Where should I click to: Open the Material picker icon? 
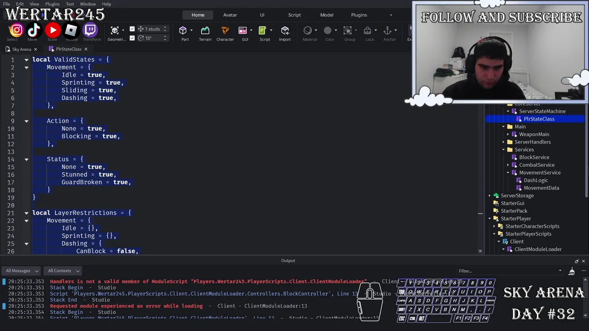307,30
